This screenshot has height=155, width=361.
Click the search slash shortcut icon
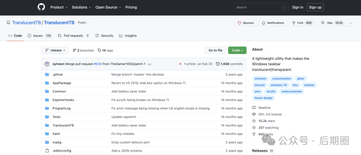(284, 7)
